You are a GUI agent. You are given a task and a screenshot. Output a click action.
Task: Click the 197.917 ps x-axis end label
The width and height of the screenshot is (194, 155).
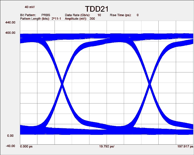click(x=185, y=146)
